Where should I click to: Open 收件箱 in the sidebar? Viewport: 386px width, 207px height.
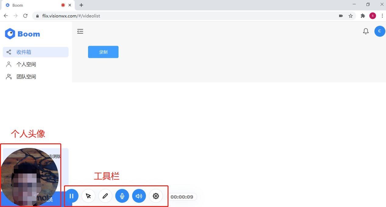point(36,52)
